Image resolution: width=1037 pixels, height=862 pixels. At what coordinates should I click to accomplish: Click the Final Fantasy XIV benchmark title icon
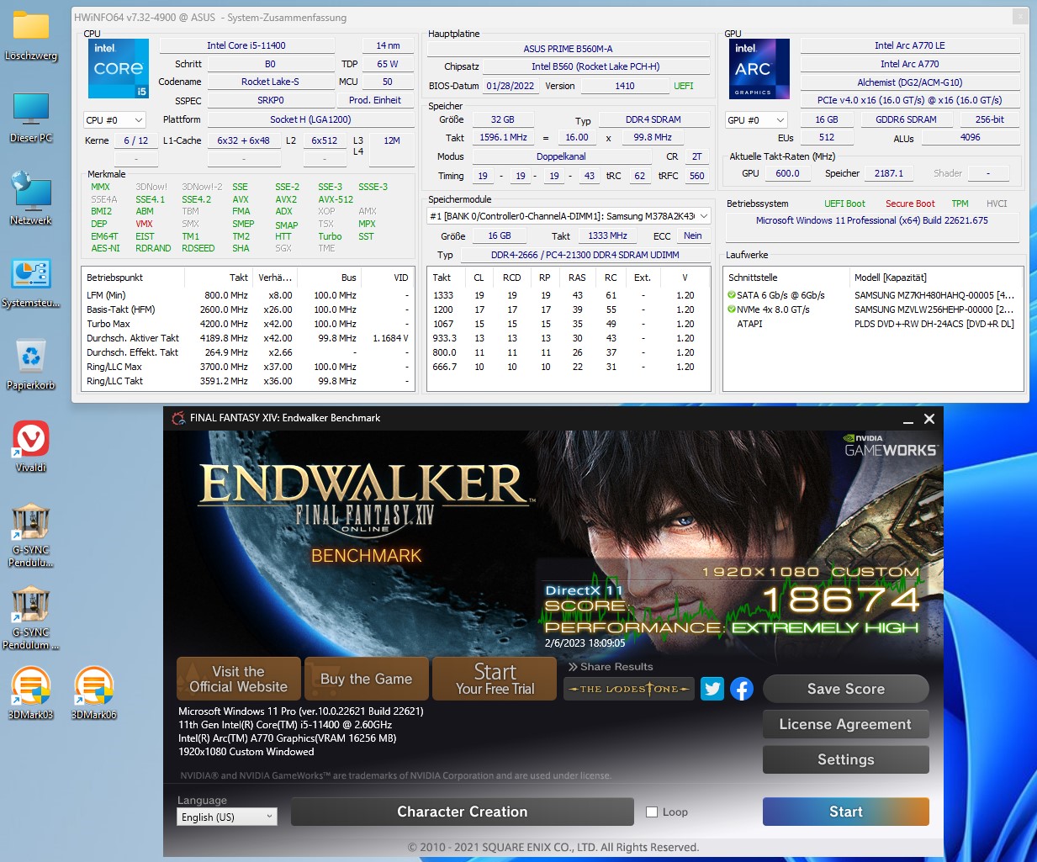click(178, 418)
